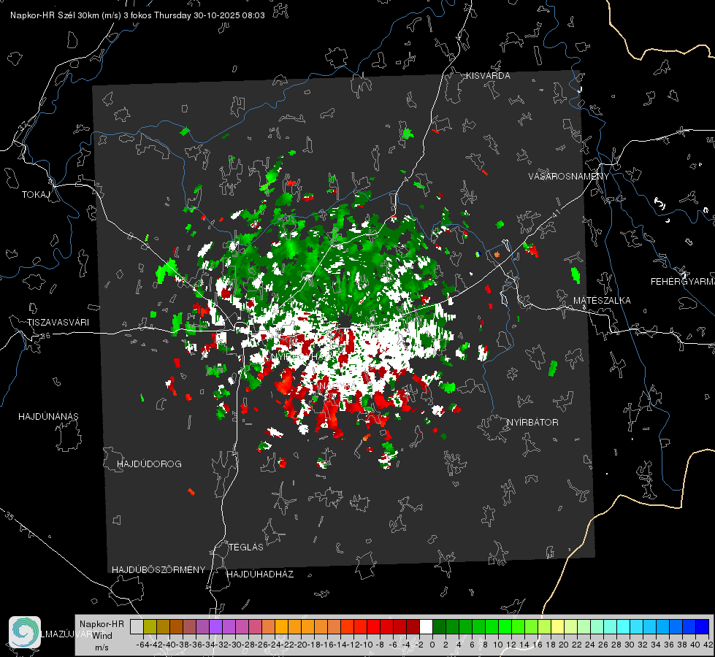Select the pale yellow swatch between 18 and 20
This screenshot has height=657, width=715.
click(x=557, y=626)
